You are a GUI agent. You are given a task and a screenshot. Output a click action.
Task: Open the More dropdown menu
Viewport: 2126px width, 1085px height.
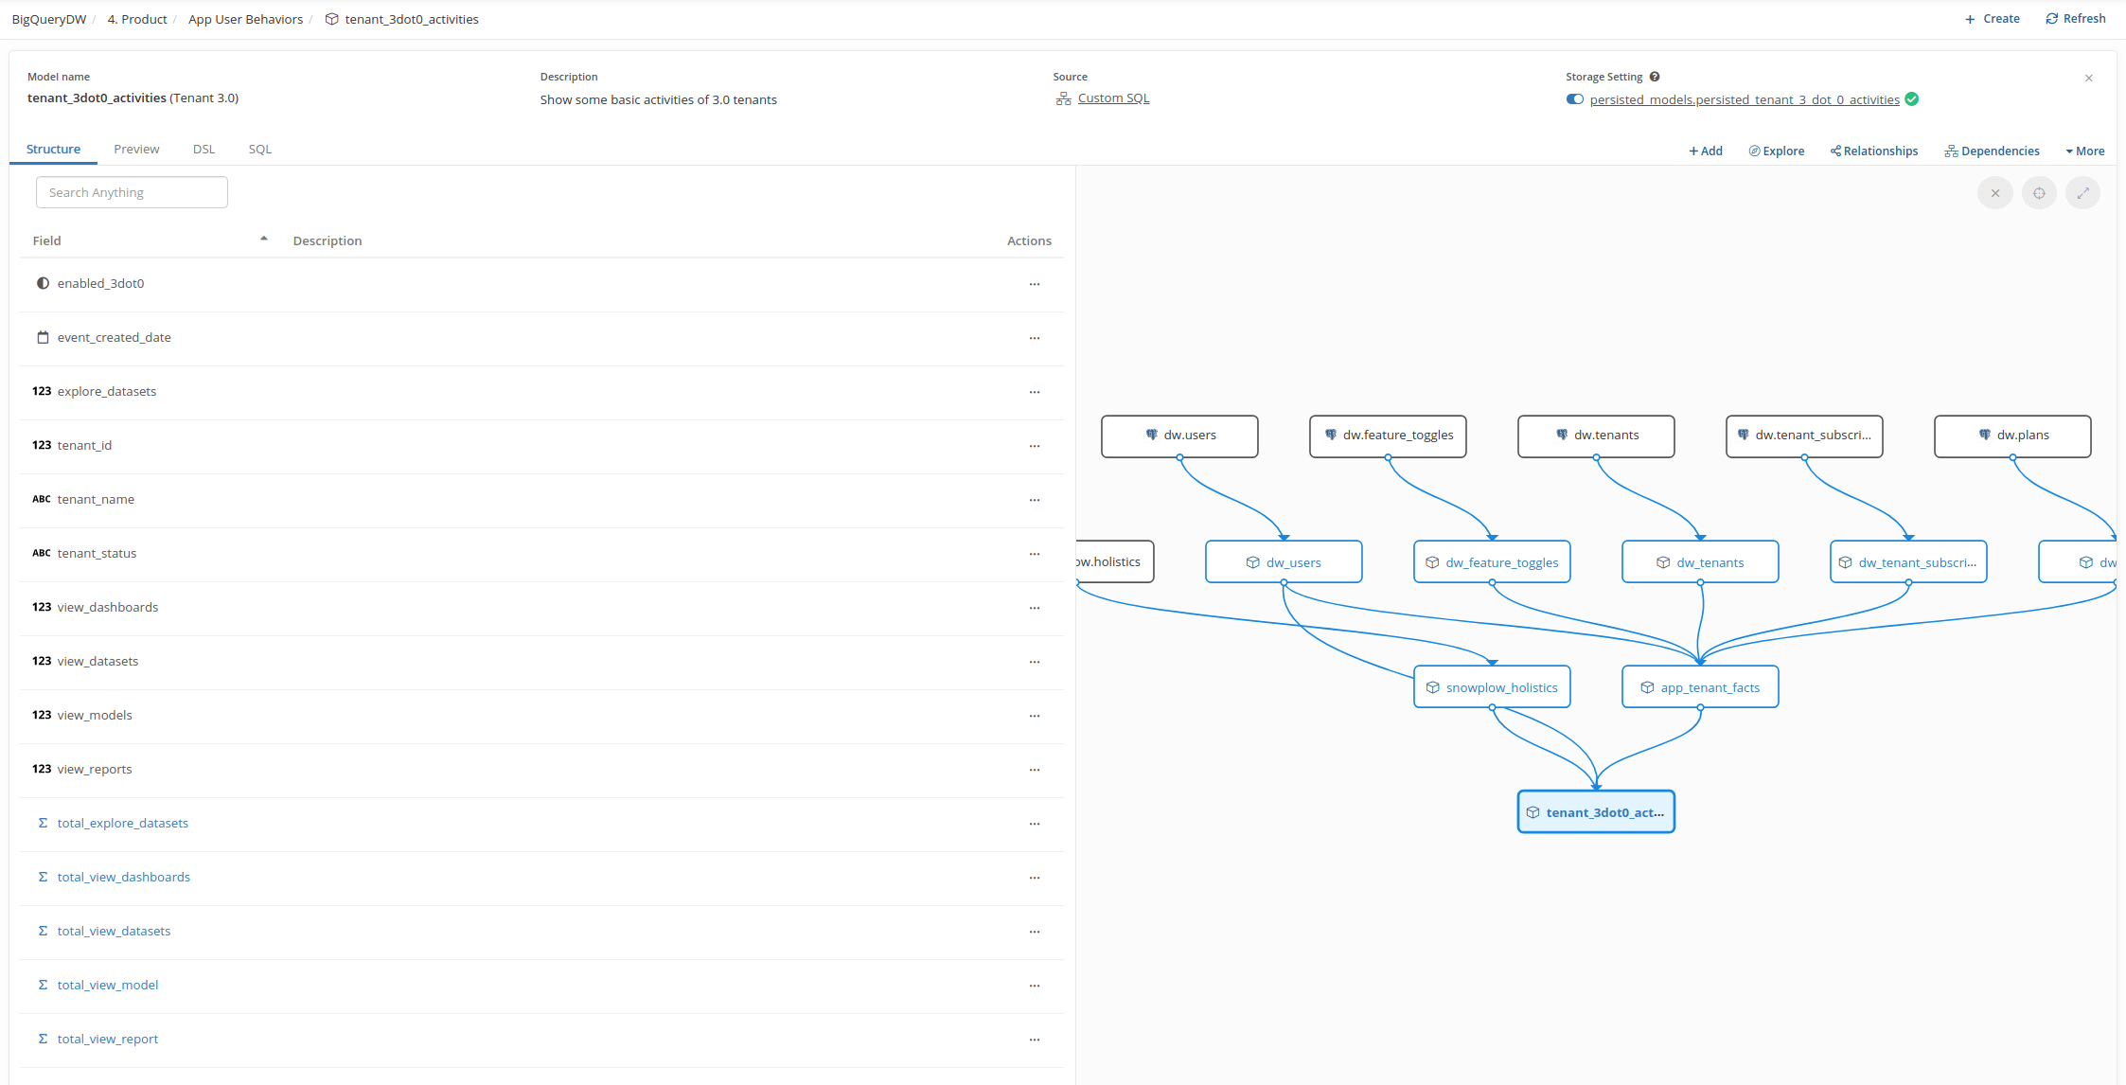pos(2084,151)
